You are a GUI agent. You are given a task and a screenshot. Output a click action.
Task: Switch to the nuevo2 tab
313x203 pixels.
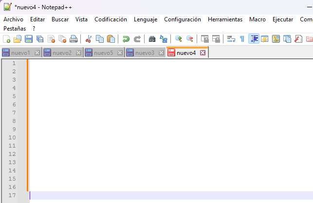coord(62,52)
